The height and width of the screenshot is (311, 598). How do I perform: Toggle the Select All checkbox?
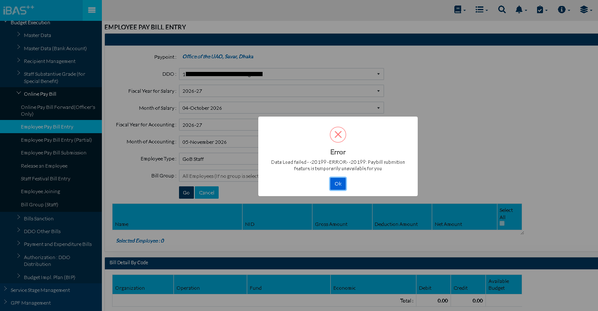(502, 223)
